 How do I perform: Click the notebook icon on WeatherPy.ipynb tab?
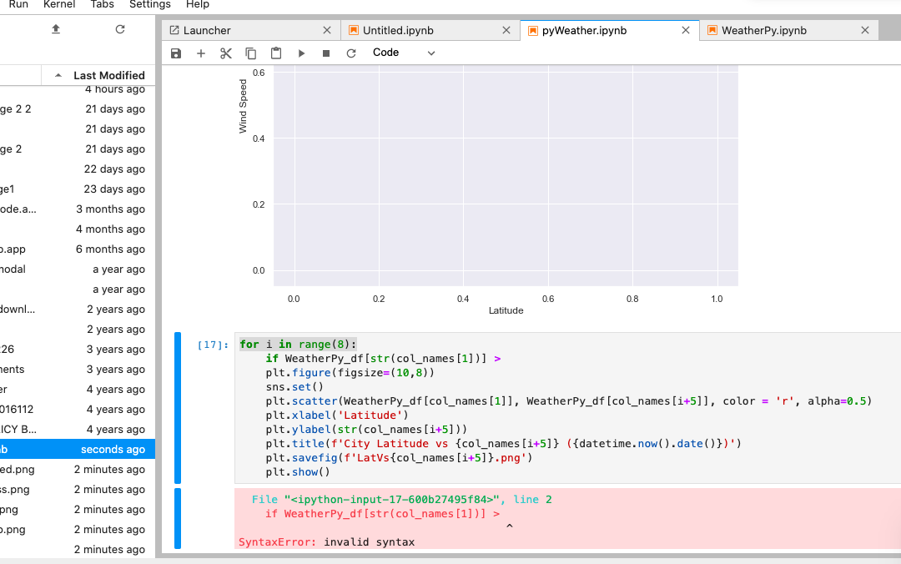(x=712, y=31)
